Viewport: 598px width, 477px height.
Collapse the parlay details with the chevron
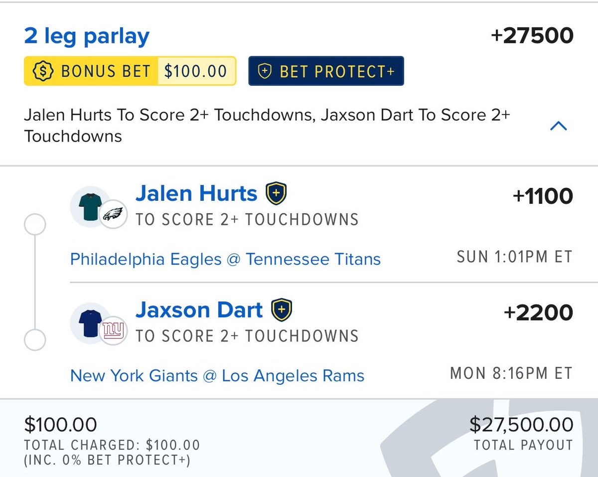[558, 126]
